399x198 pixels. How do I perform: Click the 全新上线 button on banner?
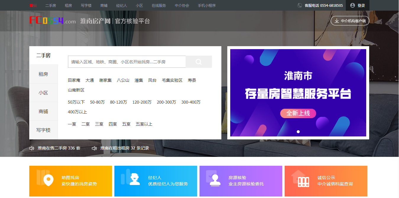tap(298, 113)
